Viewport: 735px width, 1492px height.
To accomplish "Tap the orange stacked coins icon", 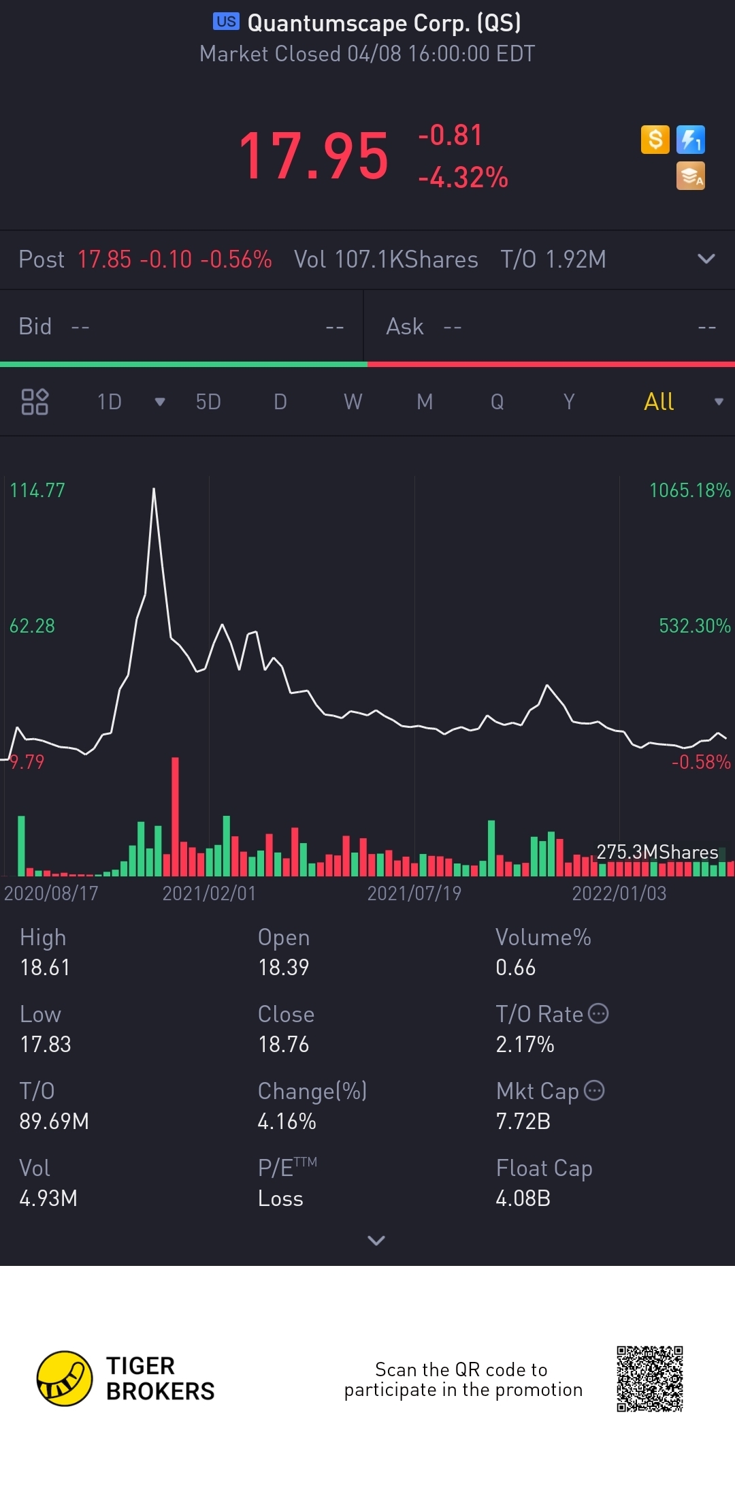I will click(691, 176).
